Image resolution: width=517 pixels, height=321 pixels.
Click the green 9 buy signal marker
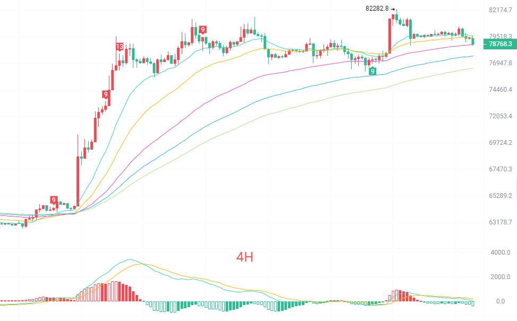(372, 71)
